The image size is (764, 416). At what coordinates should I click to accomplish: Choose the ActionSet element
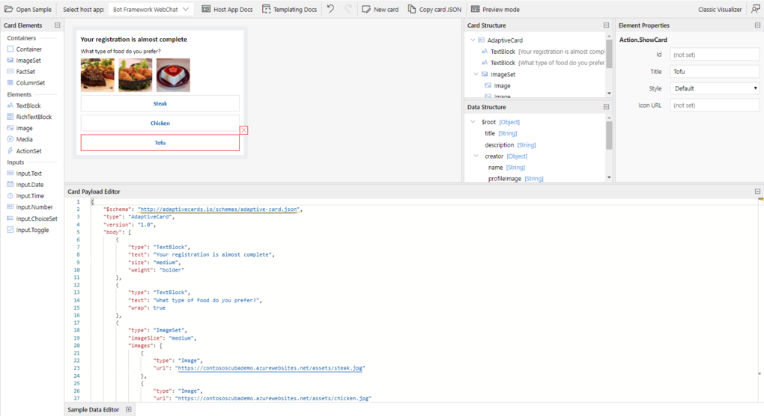pyautogui.click(x=25, y=151)
